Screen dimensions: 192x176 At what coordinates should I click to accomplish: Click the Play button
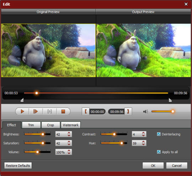tap(22, 111)
